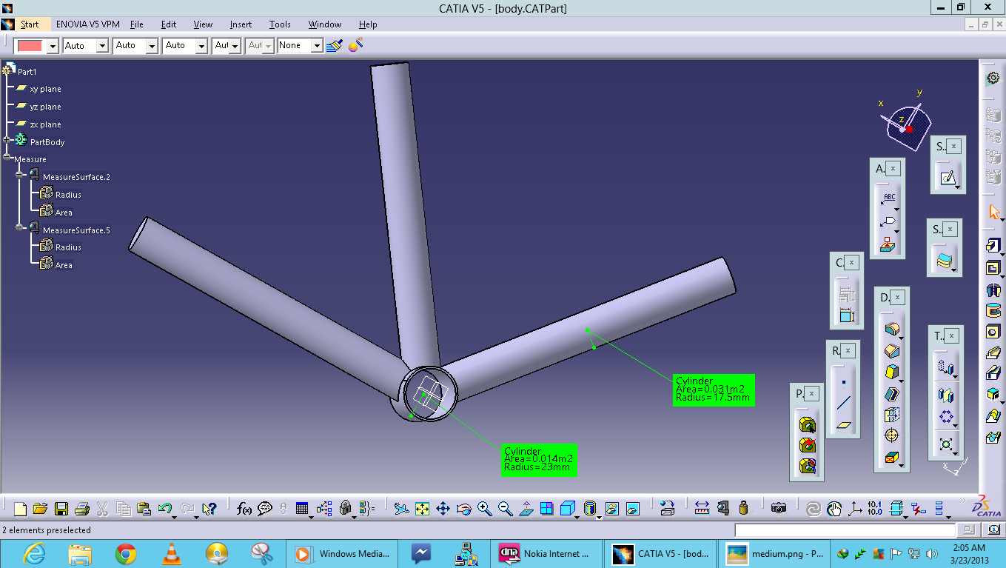
Task: Click the Isometric View cube icon
Action: [568, 509]
